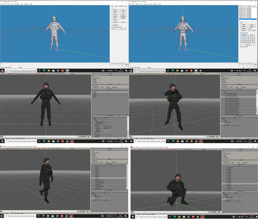Click volume icon in taskbar below T-pose Actor Editor

coord(113,141)
